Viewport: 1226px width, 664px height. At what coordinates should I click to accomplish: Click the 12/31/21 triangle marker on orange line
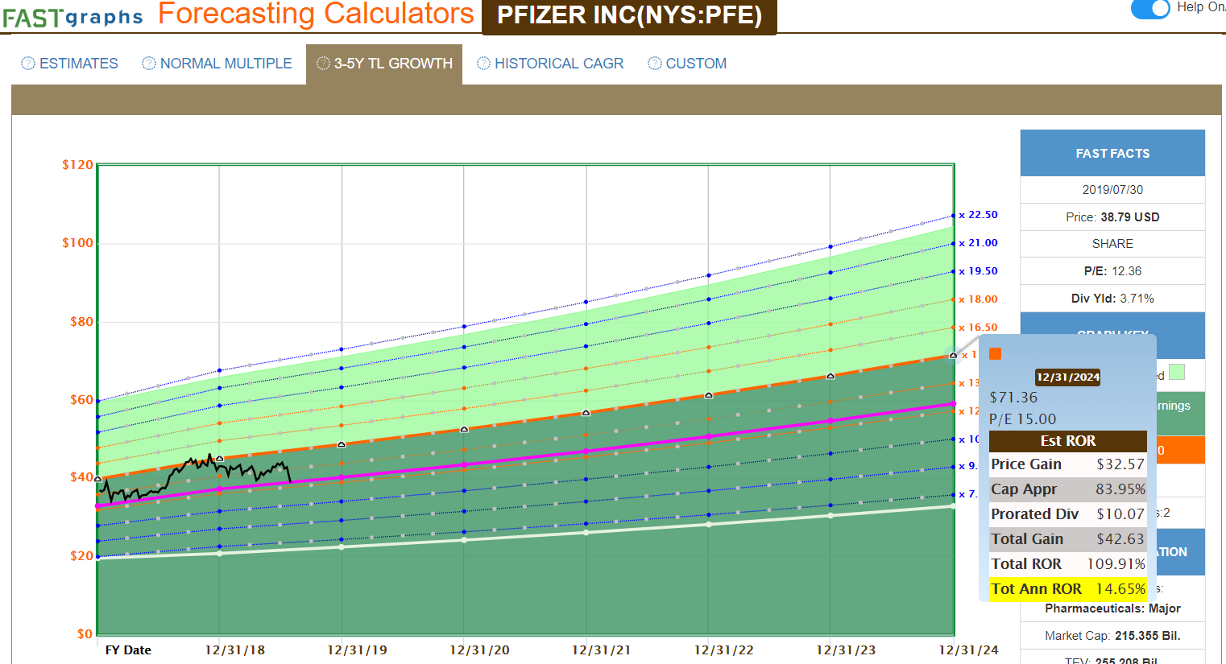pyautogui.click(x=586, y=413)
